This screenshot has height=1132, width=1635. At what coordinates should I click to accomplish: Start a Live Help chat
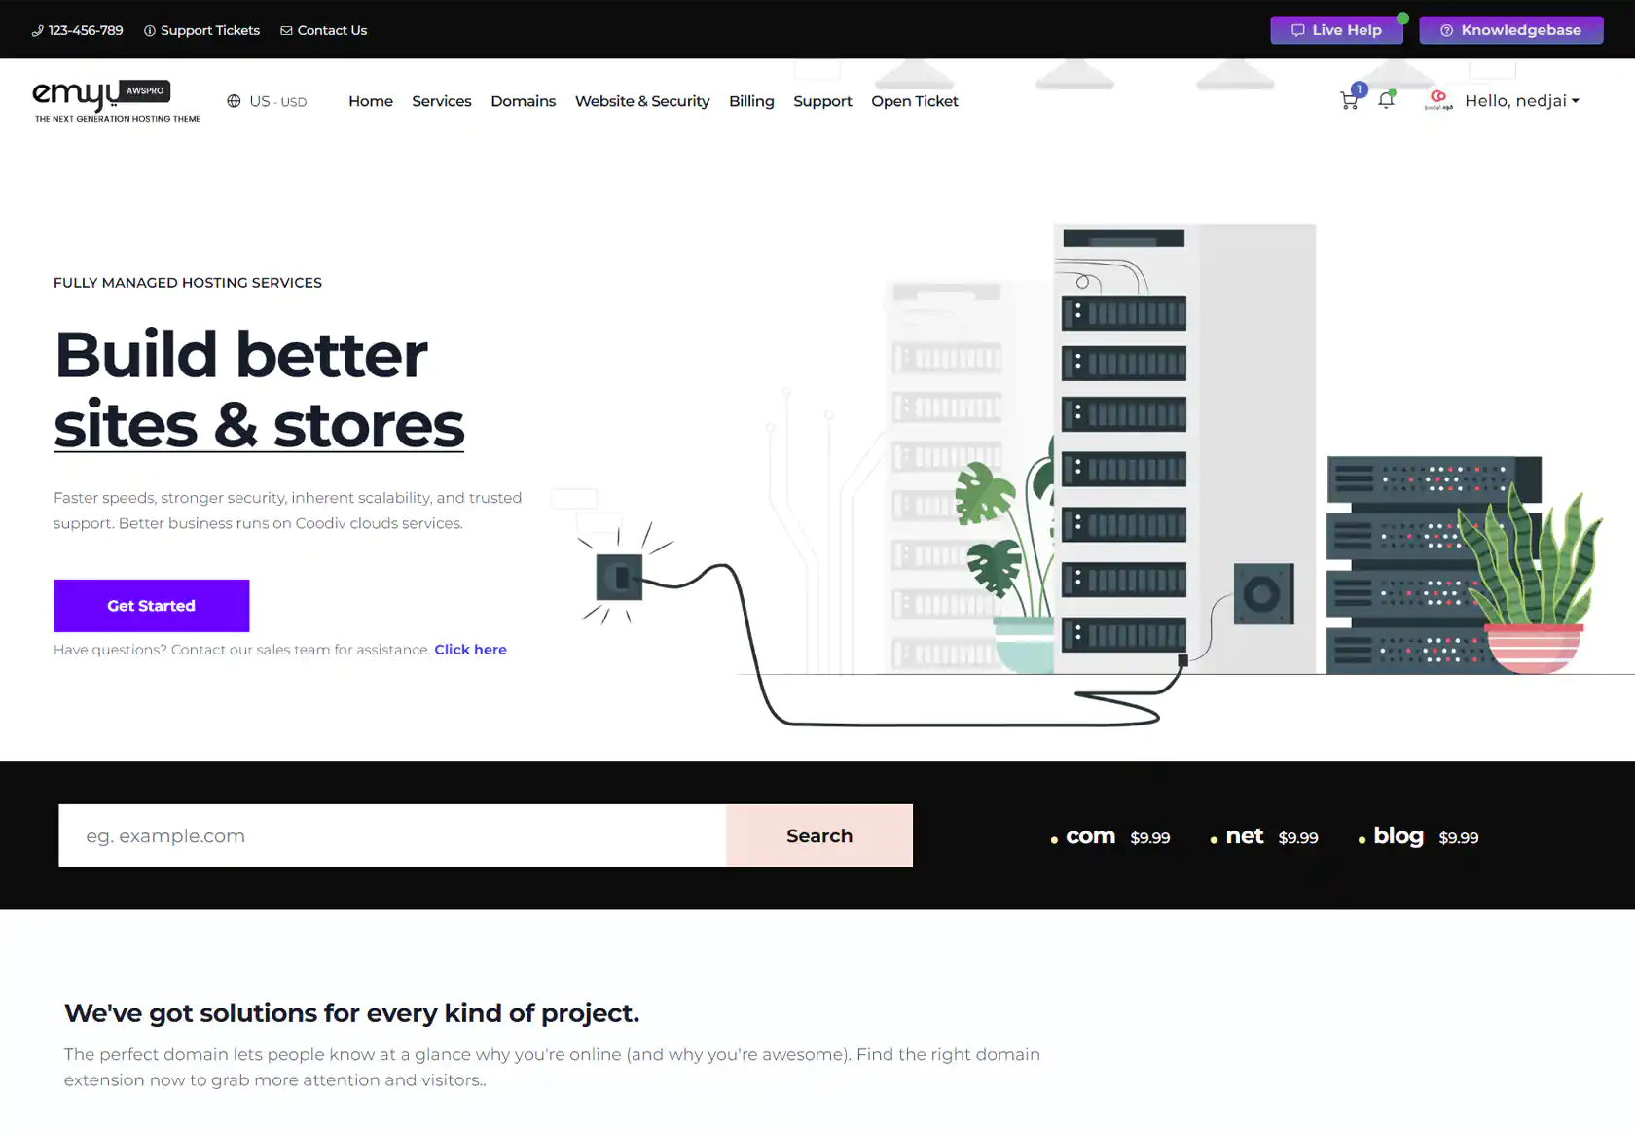[x=1336, y=30]
